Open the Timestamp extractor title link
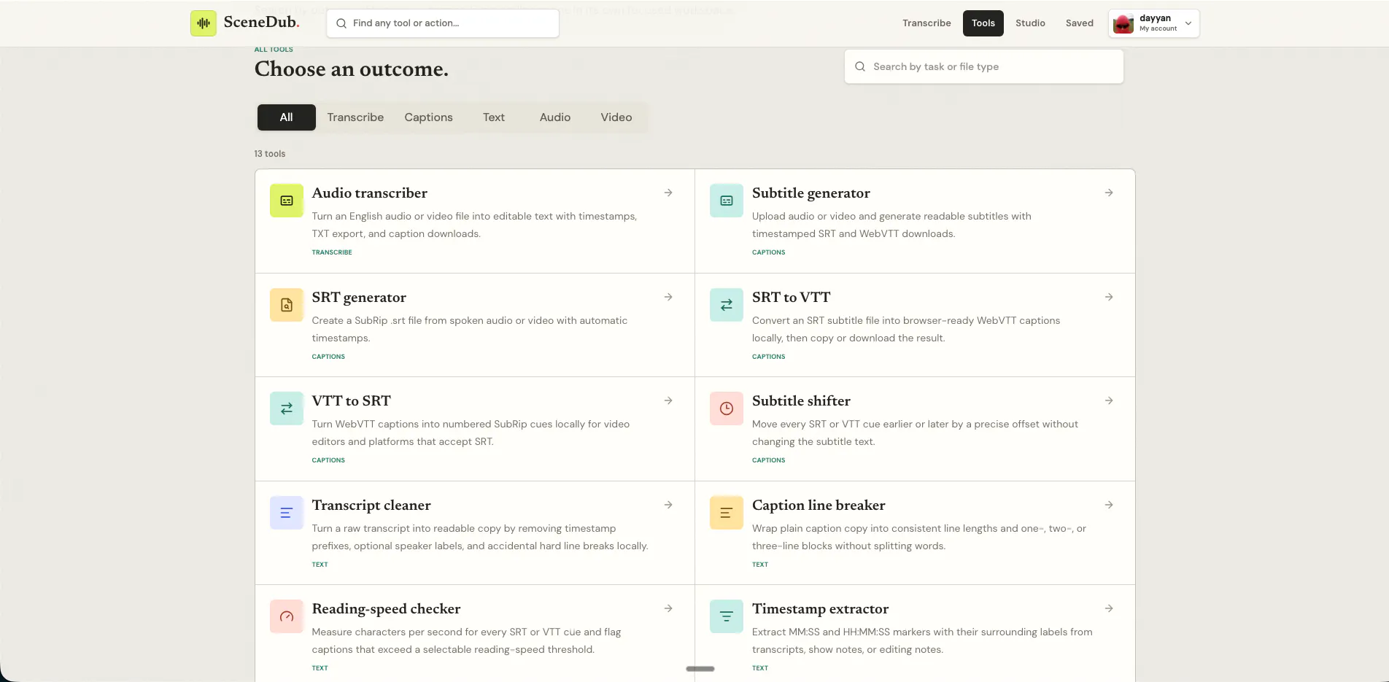The height and width of the screenshot is (682, 1389). [x=820, y=609]
